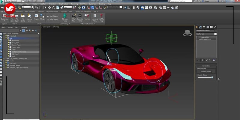This screenshot has width=240, height=120.
Task: Click the File Links ribbon button
Action: (23, 18)
